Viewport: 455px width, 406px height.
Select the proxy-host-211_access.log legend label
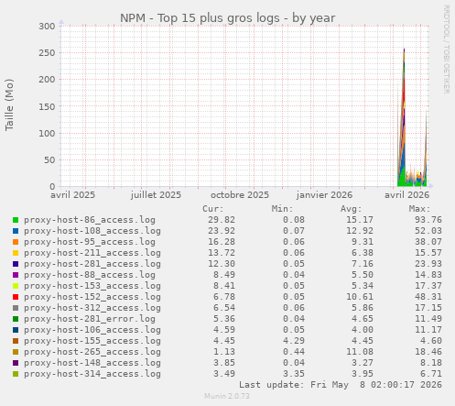coord(92,253)
